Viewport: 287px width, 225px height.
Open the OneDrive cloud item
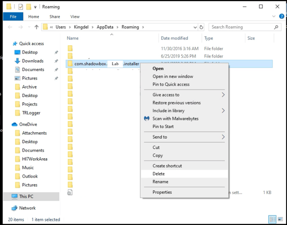(x=28, y=124)
